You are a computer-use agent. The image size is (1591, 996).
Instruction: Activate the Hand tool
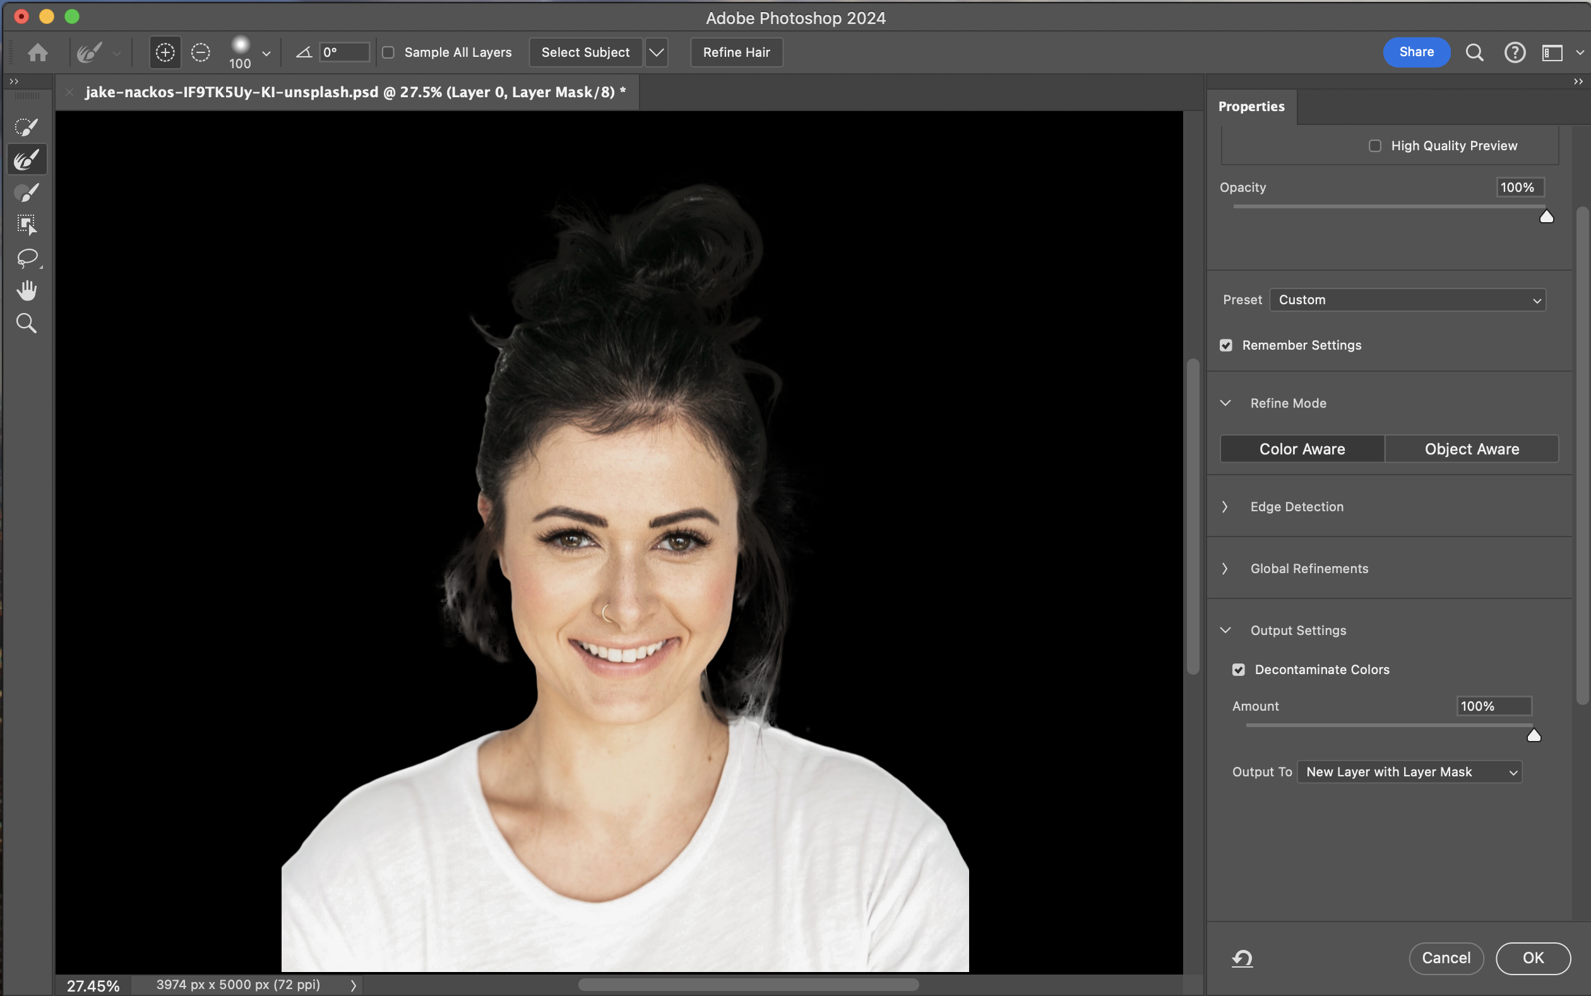click(x=27, y=290)
